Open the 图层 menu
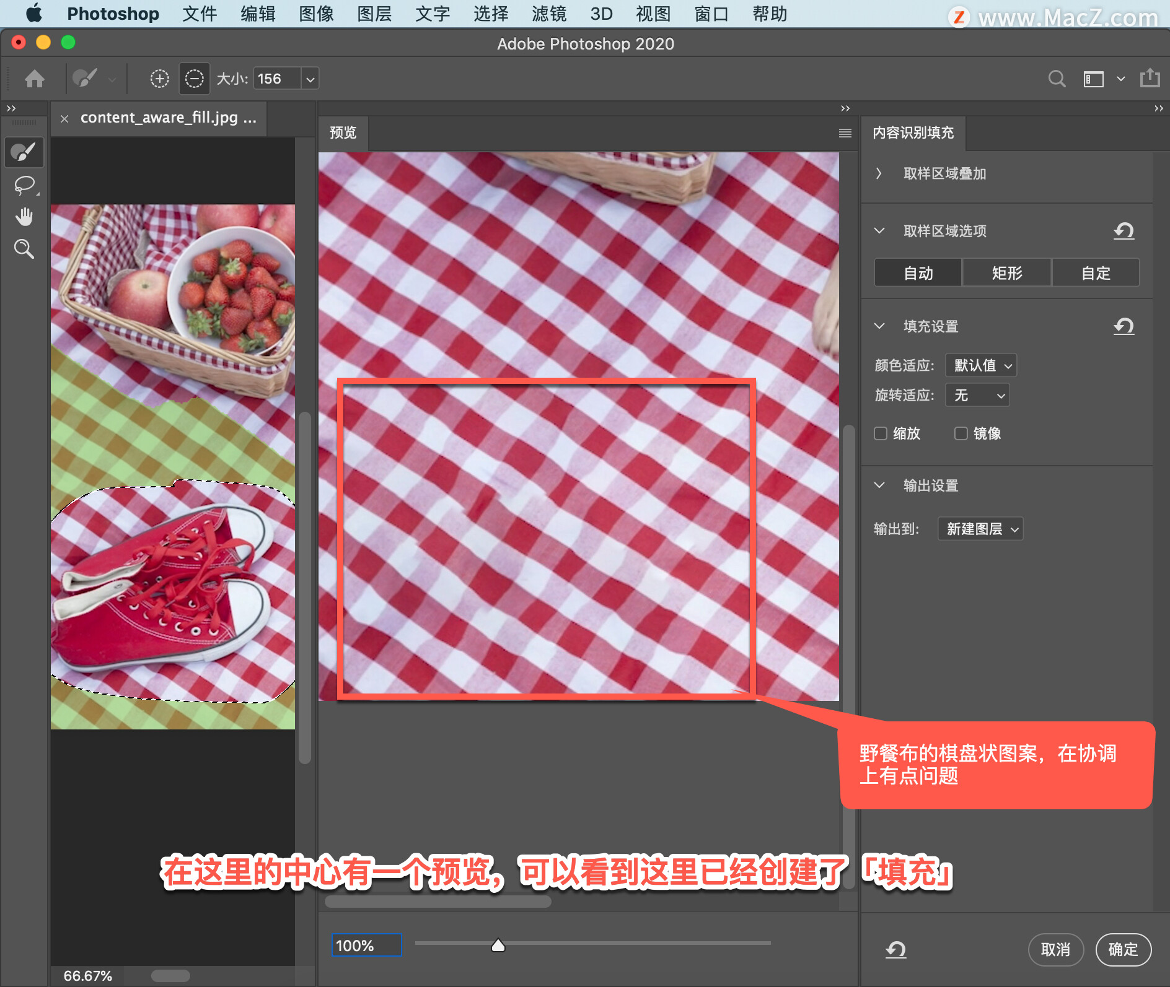The height and width of the screenshot is (987, 1170). (374, 14)
